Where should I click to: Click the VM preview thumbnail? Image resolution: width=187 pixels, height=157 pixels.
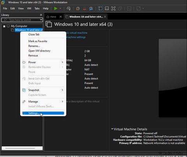(173, 78)
